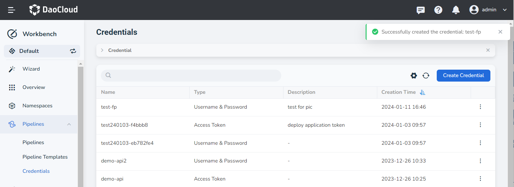Open table column settings gear

(414, 75)
